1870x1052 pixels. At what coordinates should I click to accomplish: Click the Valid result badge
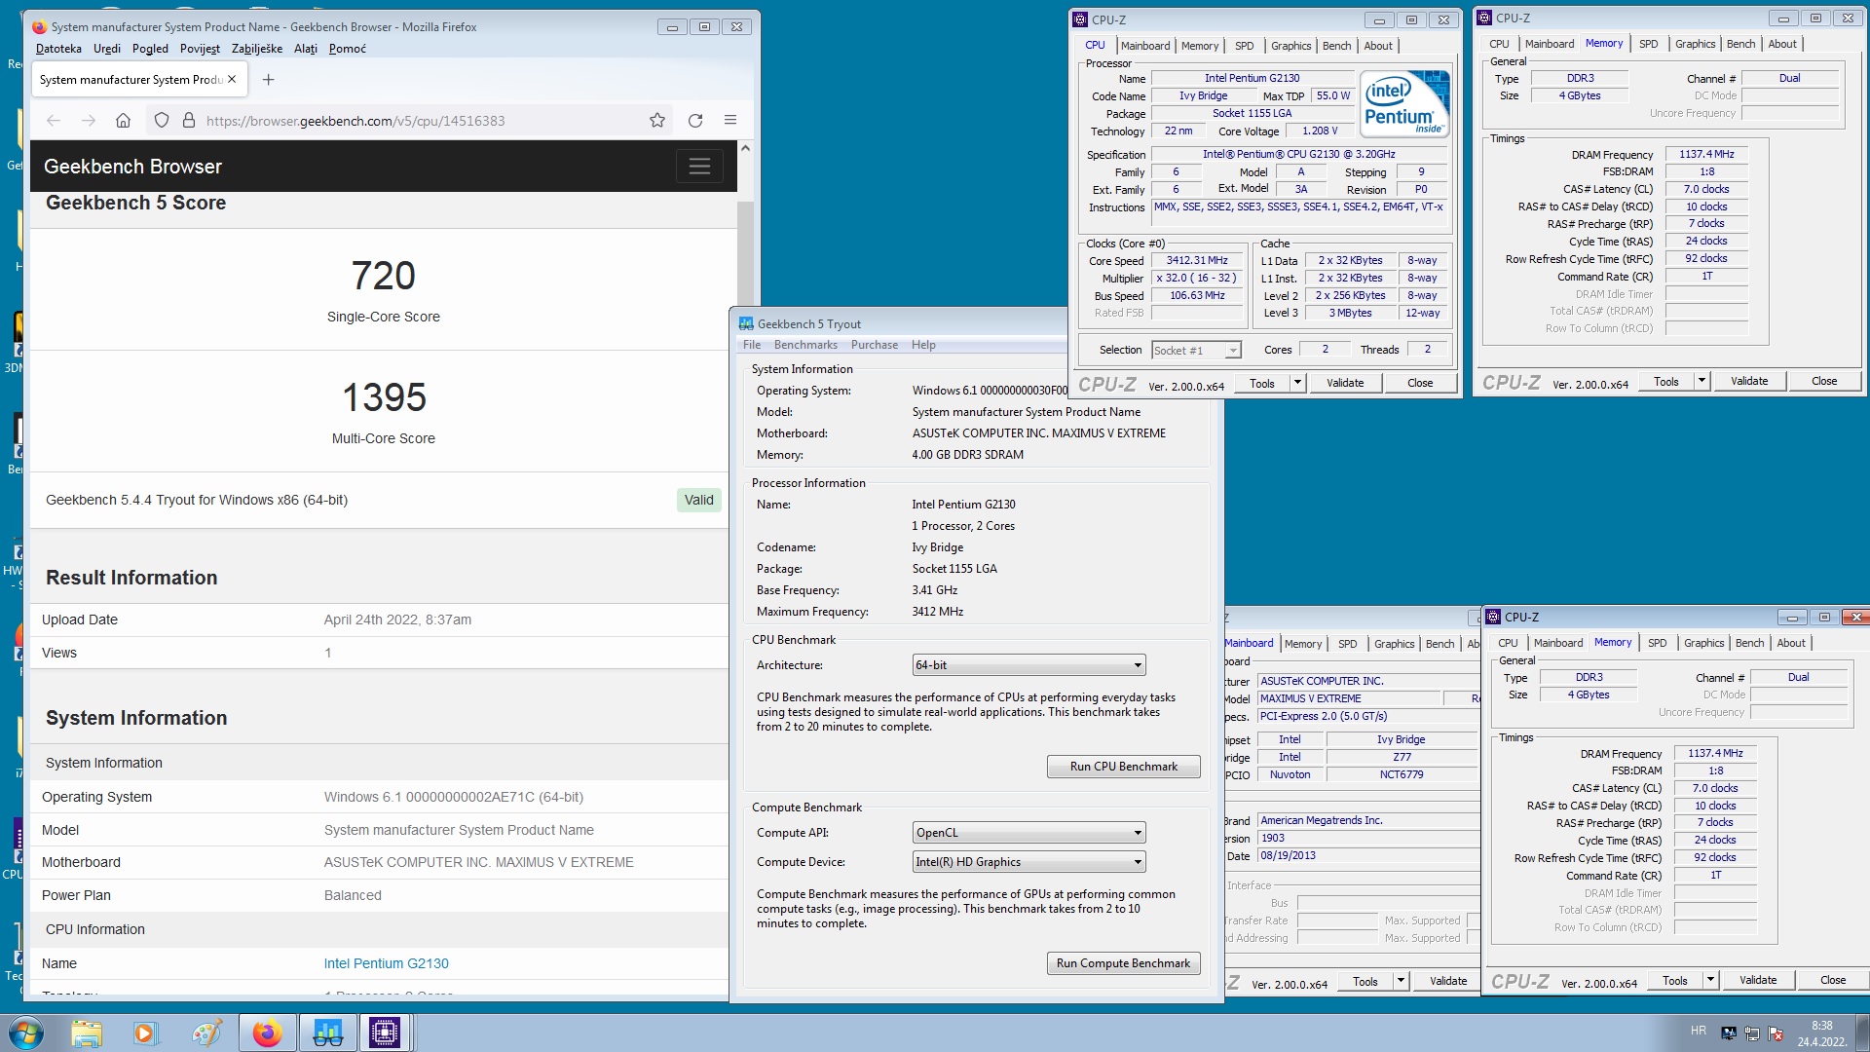click(x=698, y=500)
